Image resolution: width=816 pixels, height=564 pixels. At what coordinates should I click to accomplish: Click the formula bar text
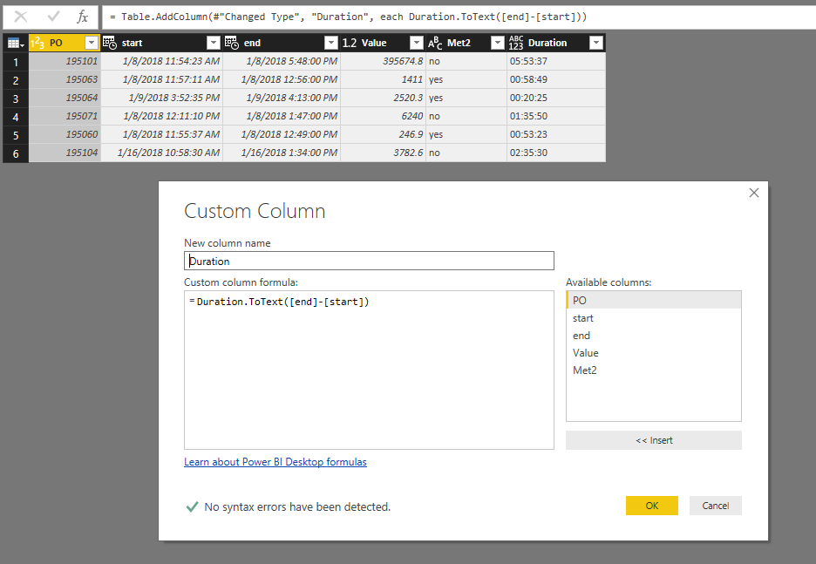pyautogui.click(x=348, y=17)
